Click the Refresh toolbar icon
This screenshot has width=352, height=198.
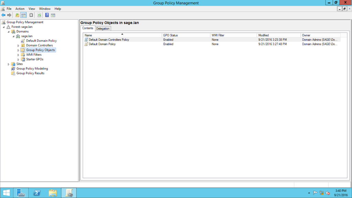pyautogui.click(x=39, y=15)
